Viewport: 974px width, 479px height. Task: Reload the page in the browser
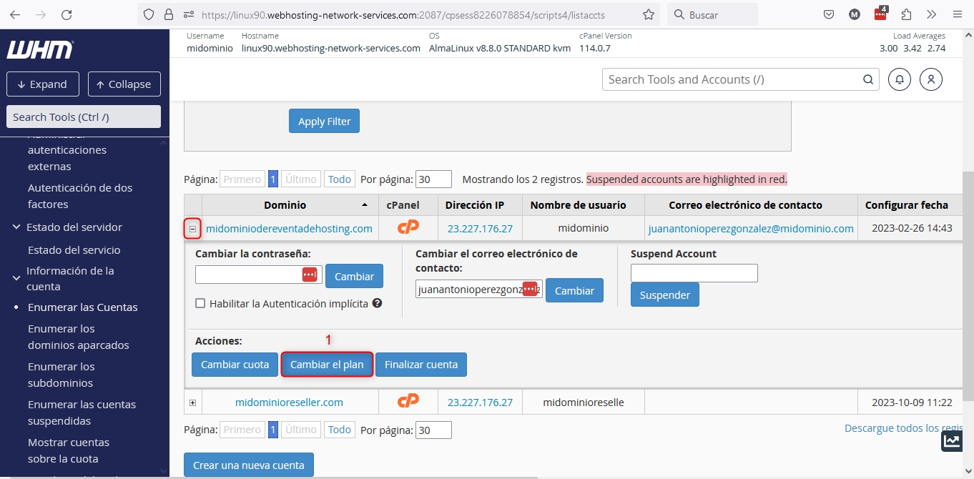[67, 14]
